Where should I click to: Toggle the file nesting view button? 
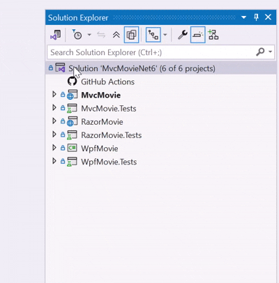click(153, 35)
